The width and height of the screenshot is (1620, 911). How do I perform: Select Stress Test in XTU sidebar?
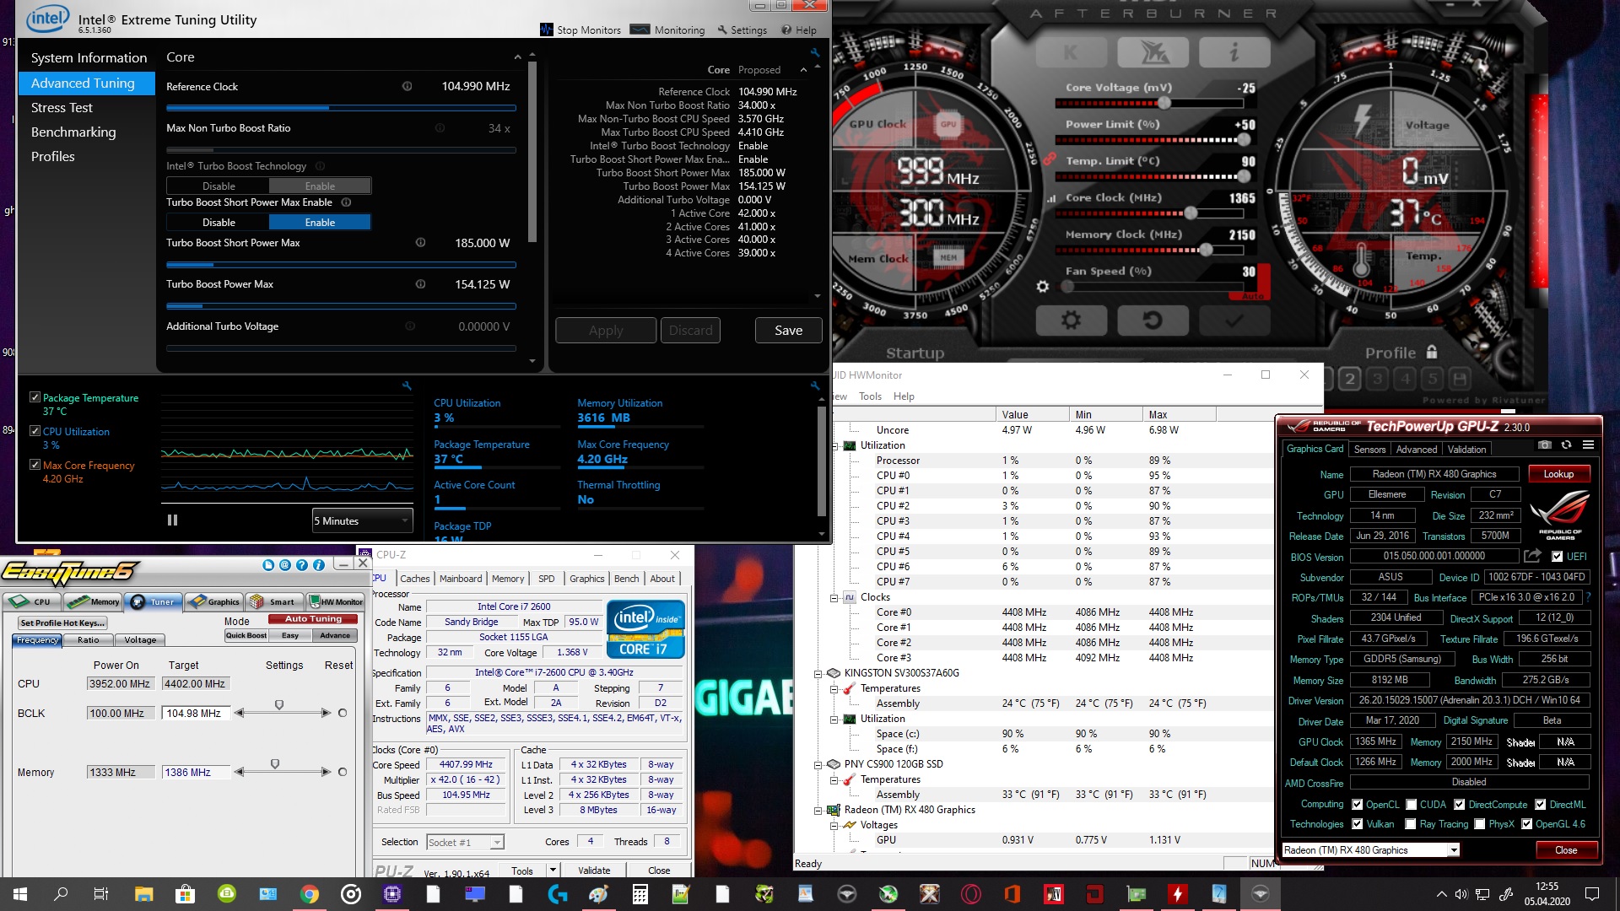(62, 108)
